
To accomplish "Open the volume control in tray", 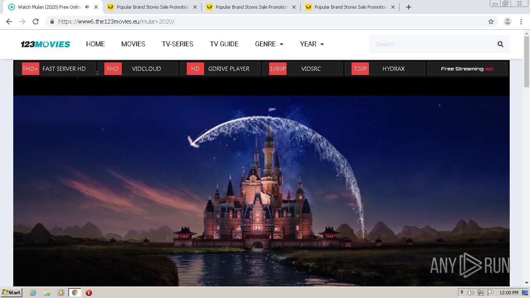I will (471, 293).
